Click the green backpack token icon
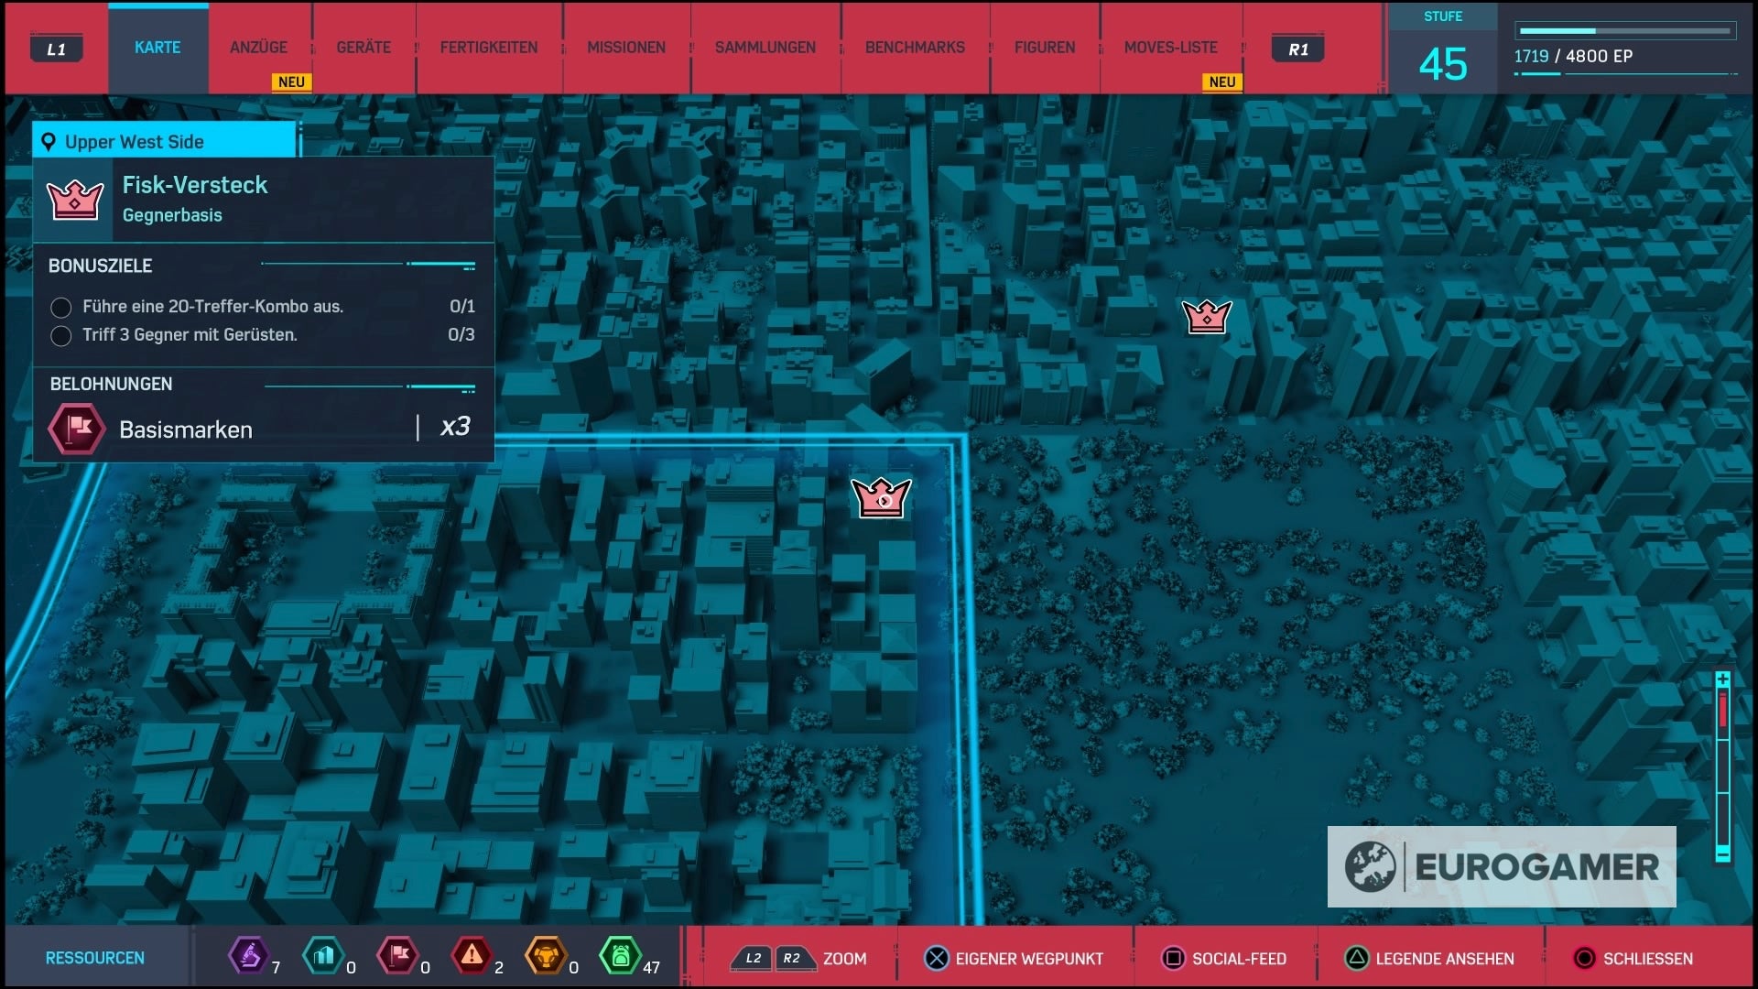The image size is (1758, 989). pyautogui.click(x=620, y=956)
